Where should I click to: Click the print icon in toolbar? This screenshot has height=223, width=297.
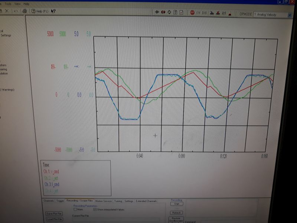(25, 11)
